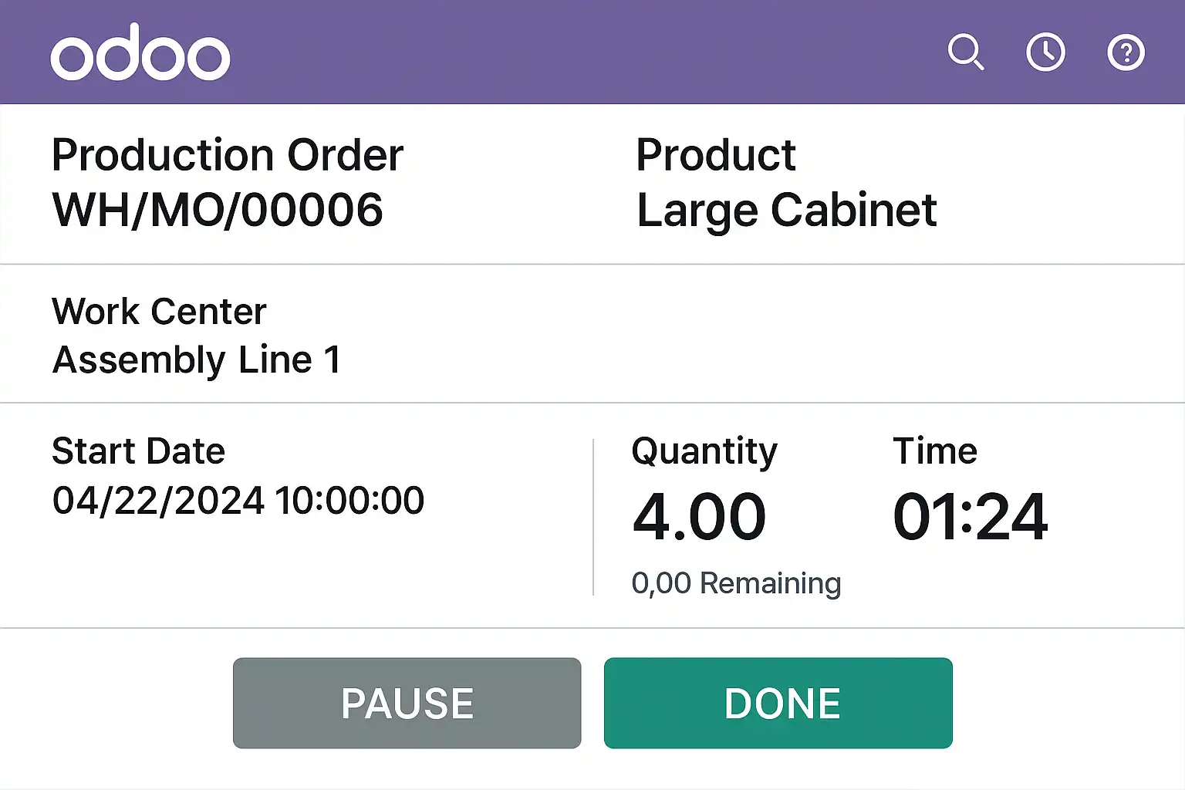Click the start date value 04/22/2024 10:00:00
The height and width of the screenshot is (790, 1185).
coord(238,501)
